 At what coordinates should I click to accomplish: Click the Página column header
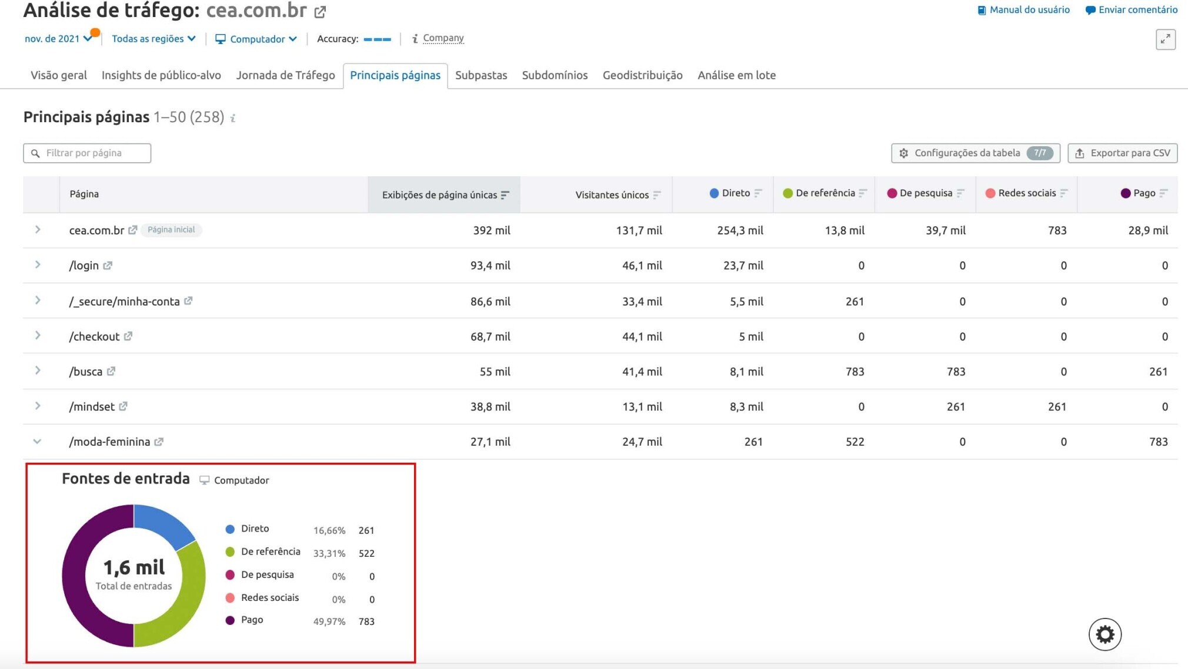(x=84, y=194)
